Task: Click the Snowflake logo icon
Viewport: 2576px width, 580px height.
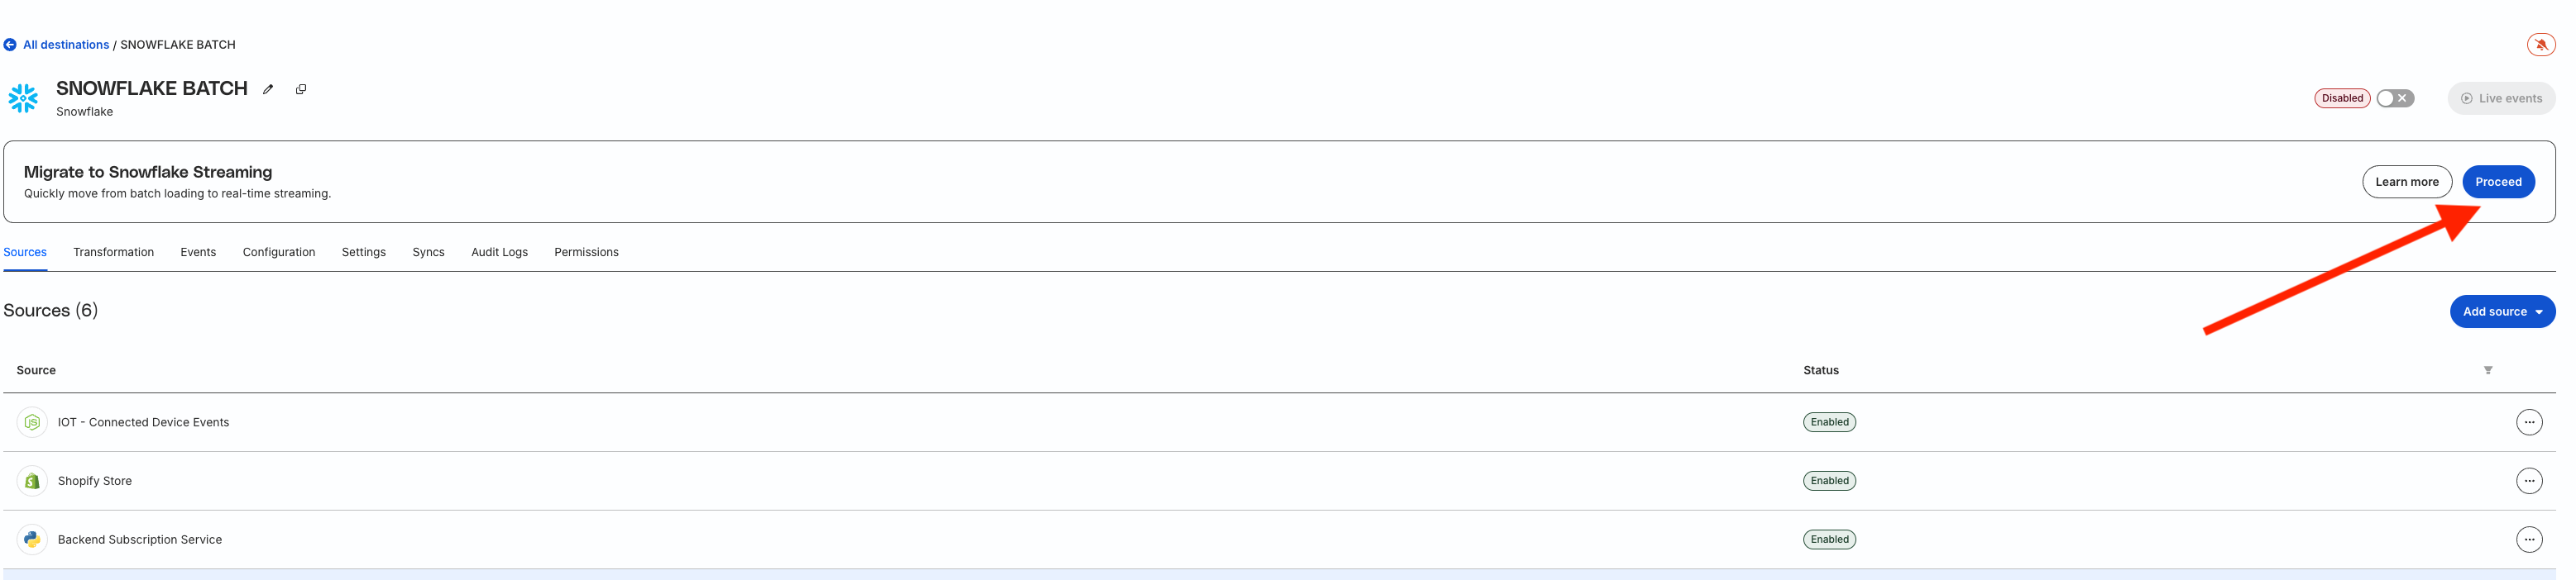Action: [x=23, y=97]
